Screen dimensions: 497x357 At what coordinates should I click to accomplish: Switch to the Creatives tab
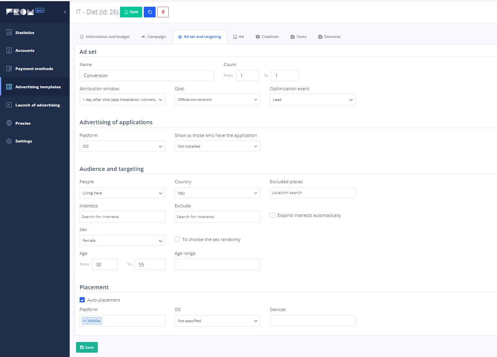point(267,37)
